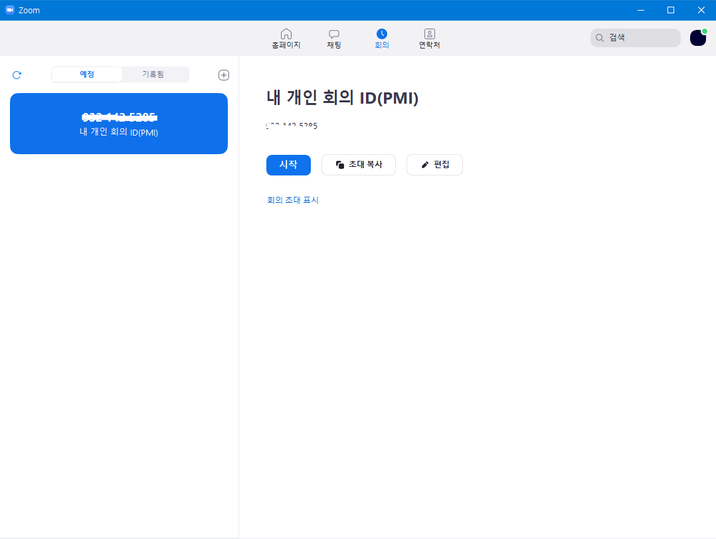Click the 초대 복사 copy invitation button
Screen dimensions: 716x539
(359, 164)
